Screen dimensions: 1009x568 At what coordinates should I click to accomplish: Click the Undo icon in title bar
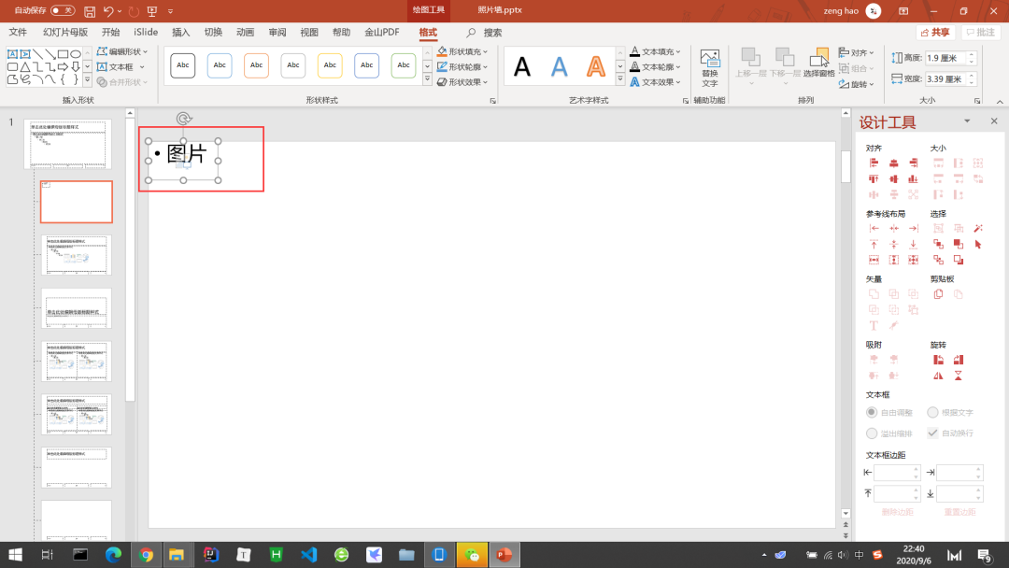click(x=108, y=11)
